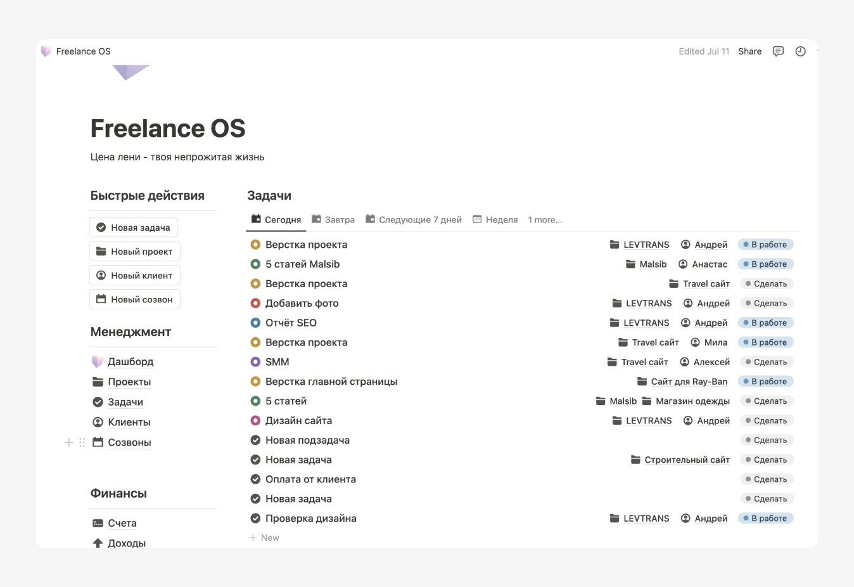Click the Freelance OS breadcrumb icon
The image size is (854, 587).
coord(46,51)
